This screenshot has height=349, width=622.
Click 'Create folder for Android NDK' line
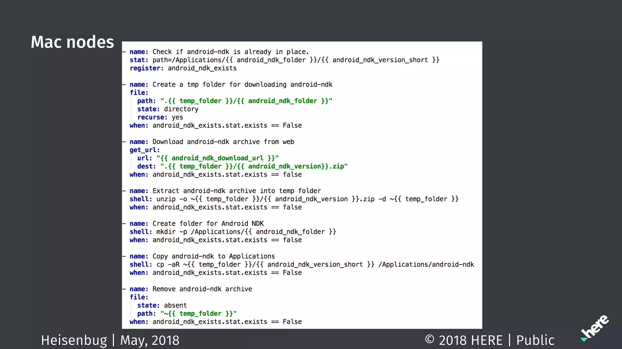[193, 224]
